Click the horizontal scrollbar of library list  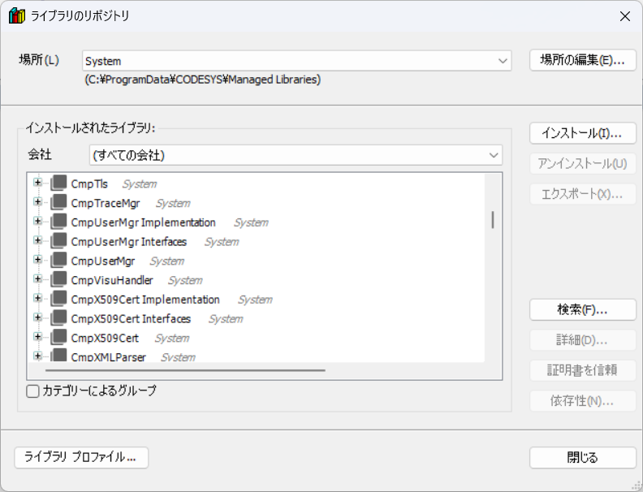pyautogui.click(x=185, y=370)
